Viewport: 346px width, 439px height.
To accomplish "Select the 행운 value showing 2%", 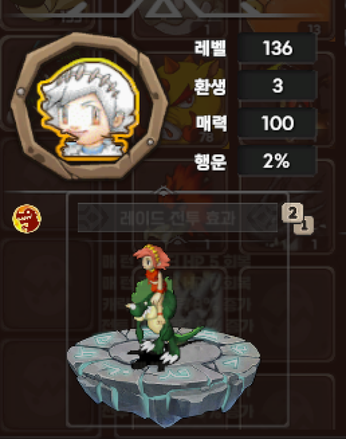I will (277, 161).
